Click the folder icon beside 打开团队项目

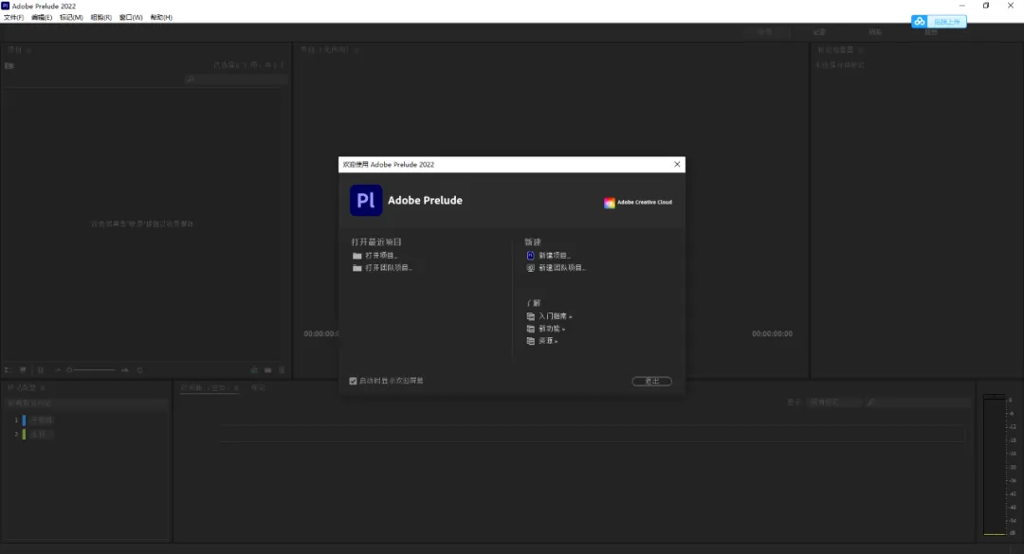point(357,268)
